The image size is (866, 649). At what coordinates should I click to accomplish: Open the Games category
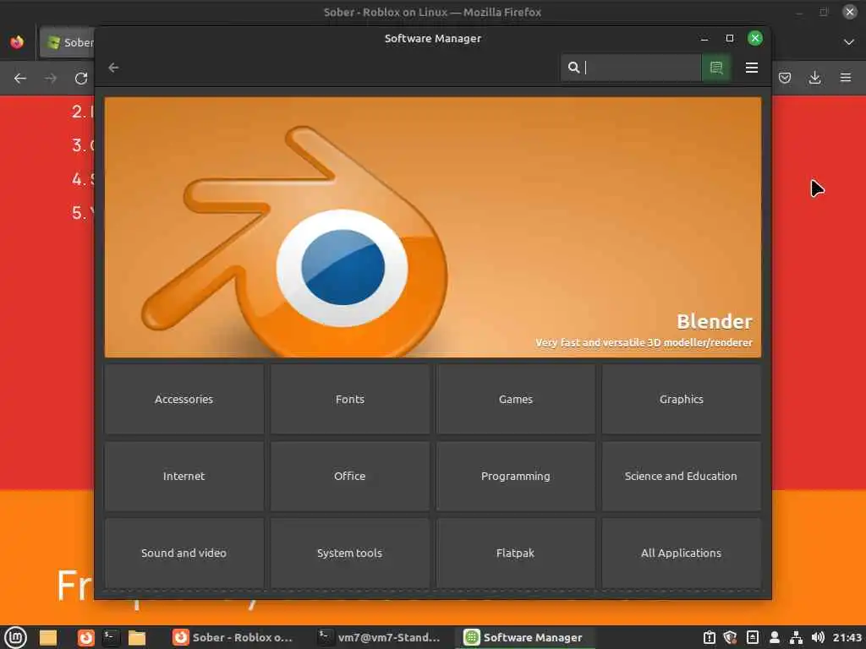pos(515,399)
